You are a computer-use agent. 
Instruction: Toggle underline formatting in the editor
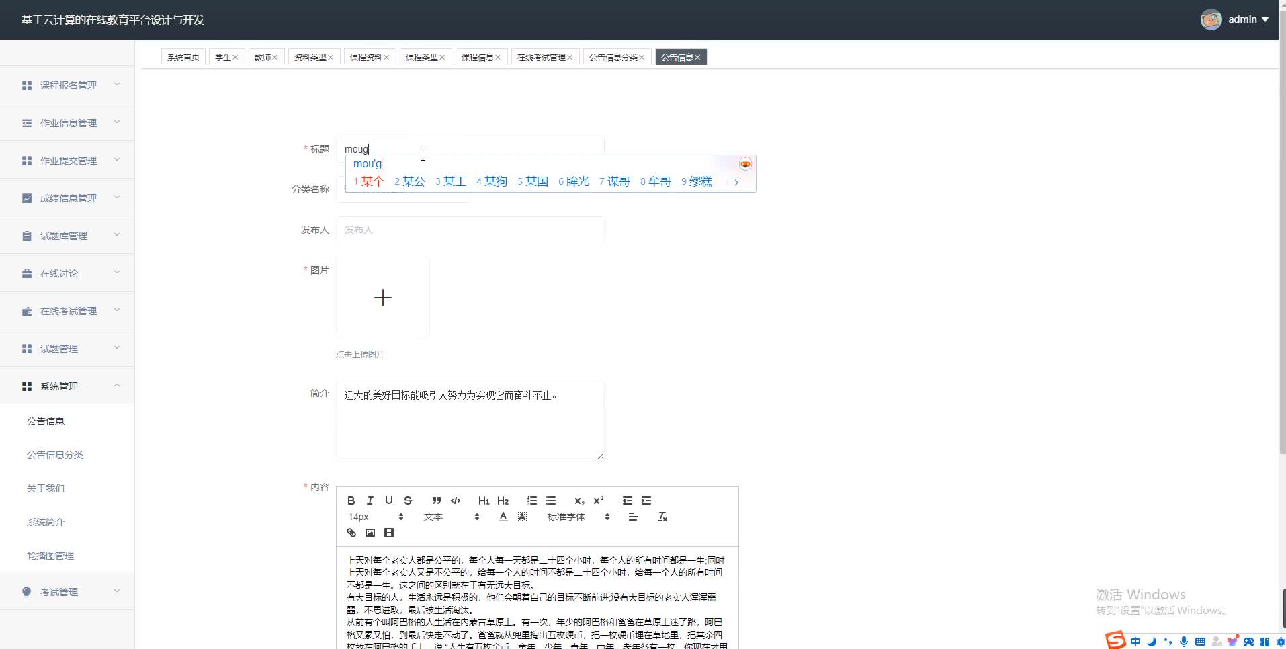[x=388, y=501]
